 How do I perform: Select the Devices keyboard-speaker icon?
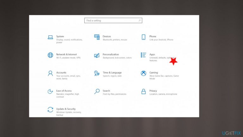coord(97,37)
